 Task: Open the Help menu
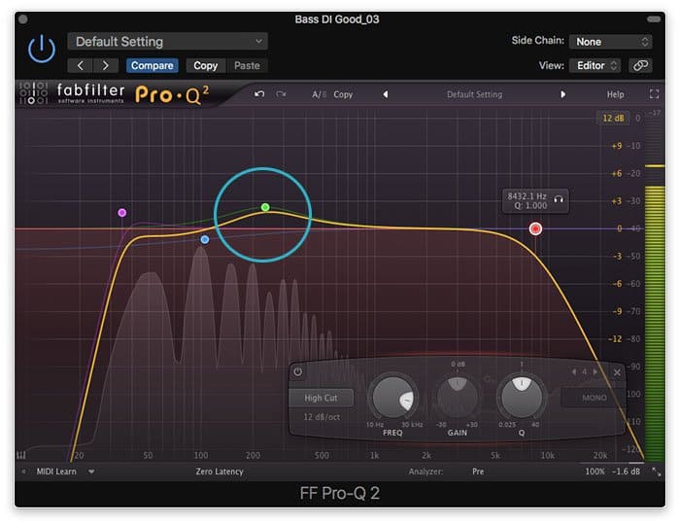tap(615, 94)
